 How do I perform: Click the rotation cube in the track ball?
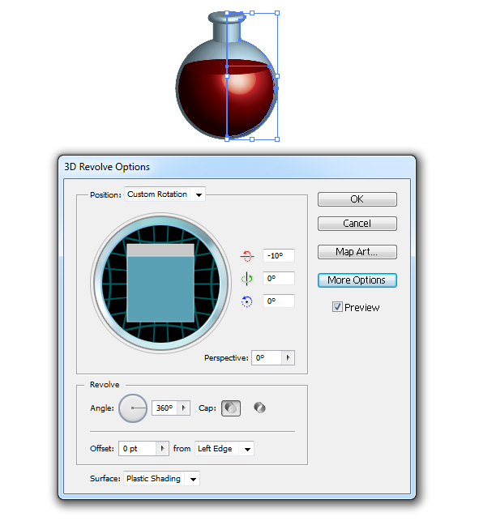[160, 283]
